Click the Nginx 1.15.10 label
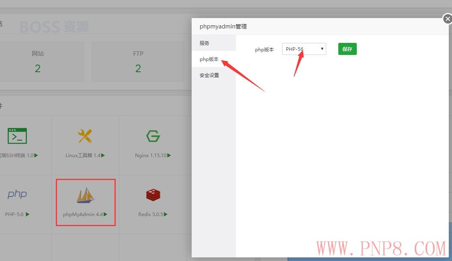 pyautogui.click(x=151, y=156)
